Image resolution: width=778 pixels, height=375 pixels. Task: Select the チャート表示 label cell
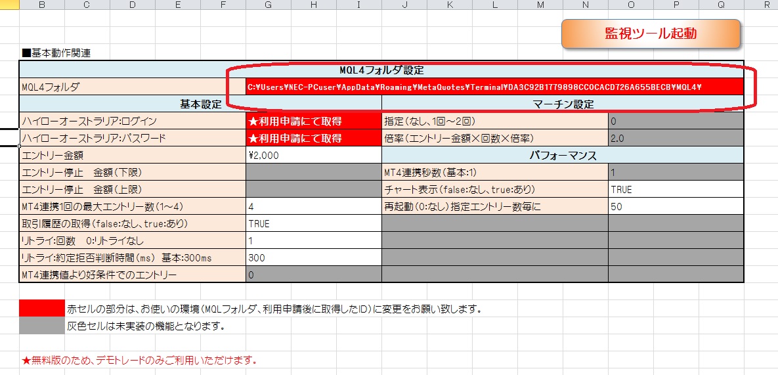point(495,190)
